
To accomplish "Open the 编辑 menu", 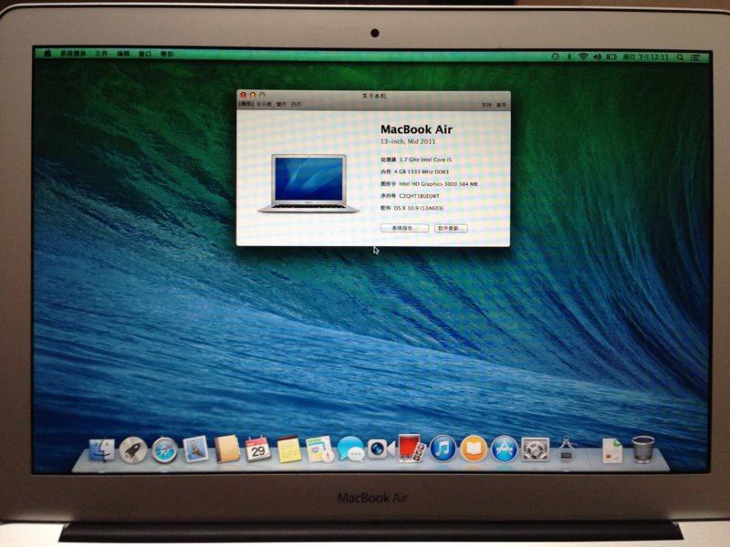I will [x=123, y=54].
